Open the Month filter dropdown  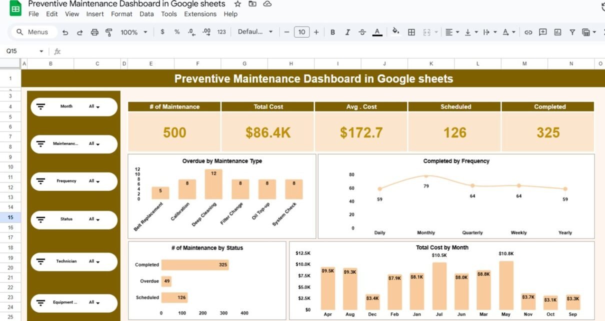point(94,106)
